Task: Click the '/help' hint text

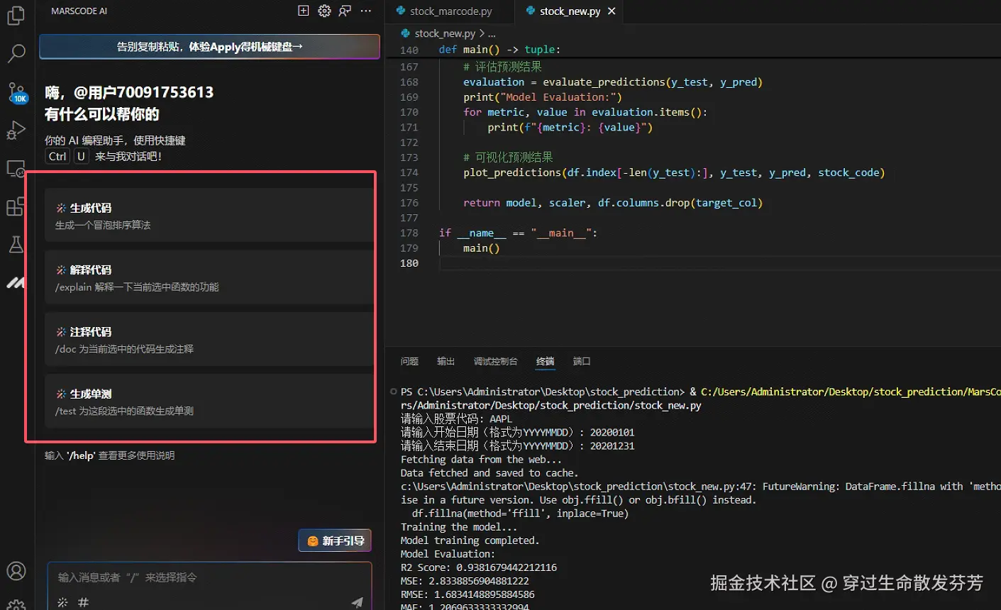Action: click(81, 455)
